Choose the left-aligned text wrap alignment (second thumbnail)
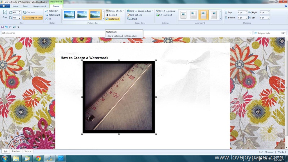 coord(193,15)
